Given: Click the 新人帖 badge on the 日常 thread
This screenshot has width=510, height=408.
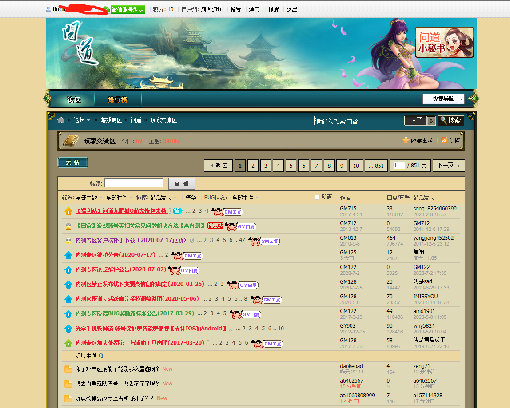Looking at the screenshot, I should (215, 226).
